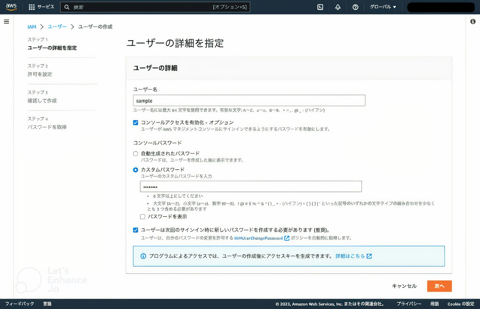Click the top search box

point(155,7)
